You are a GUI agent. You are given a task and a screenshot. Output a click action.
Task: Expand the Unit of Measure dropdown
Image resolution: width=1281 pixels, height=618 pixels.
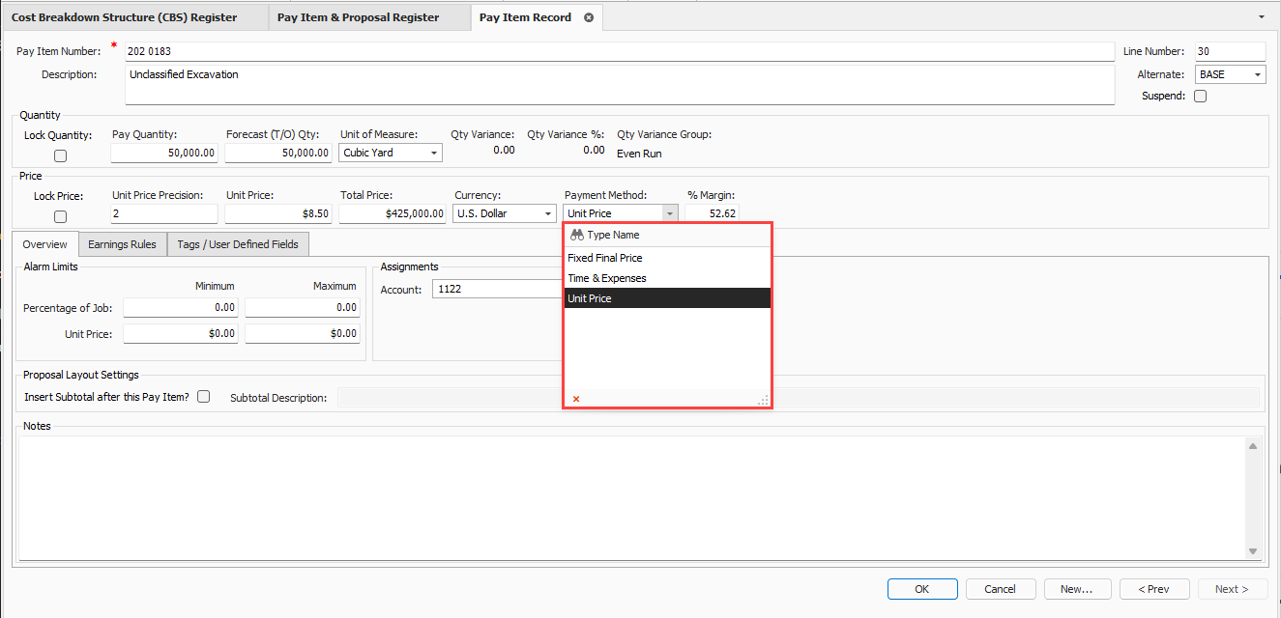(434, 153)
